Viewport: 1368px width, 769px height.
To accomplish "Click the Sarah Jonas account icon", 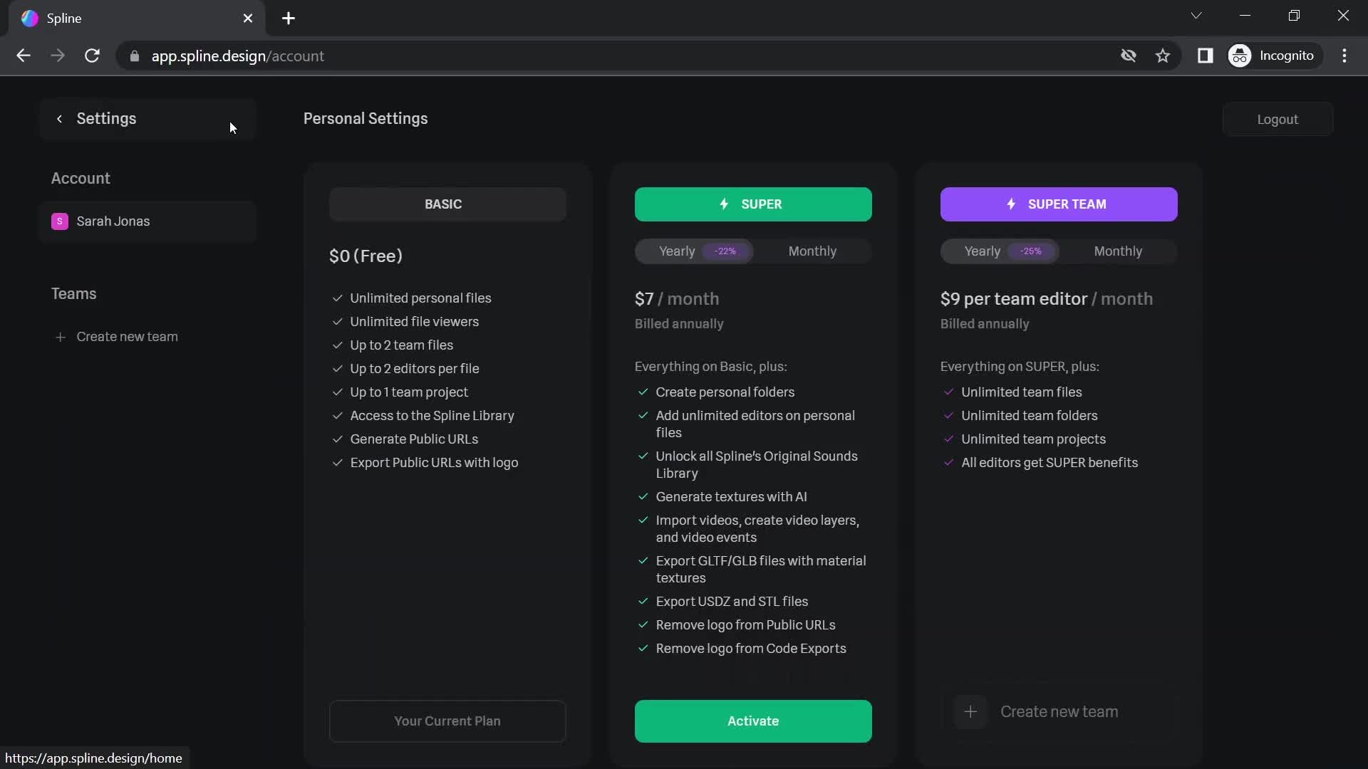I will 59,221.
